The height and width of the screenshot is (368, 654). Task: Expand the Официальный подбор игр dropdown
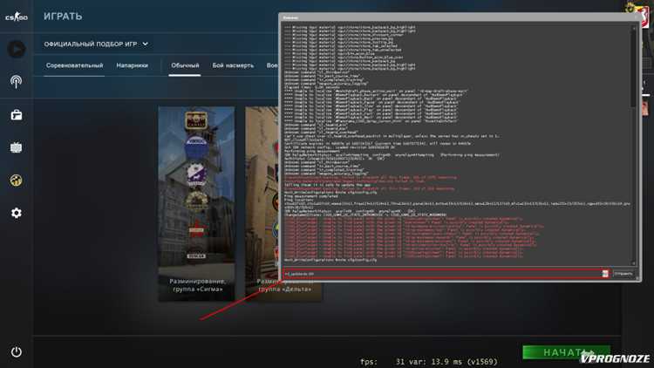96,44
